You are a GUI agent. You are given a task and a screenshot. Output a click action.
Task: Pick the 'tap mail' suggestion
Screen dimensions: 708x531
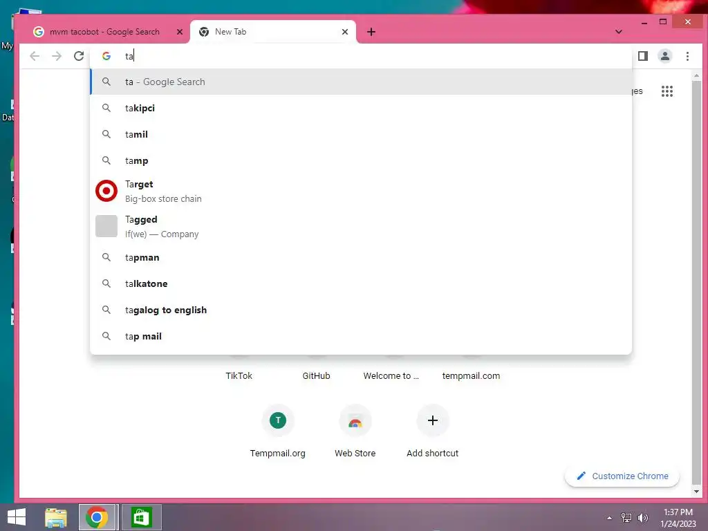click(x=361, y=336)
